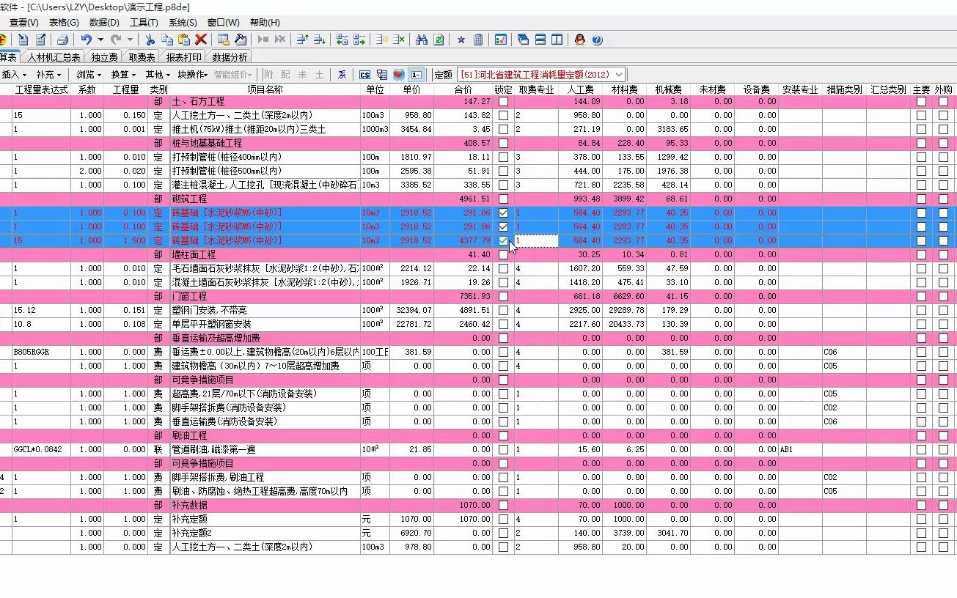Click the red delete cross icon
Screen dimensions: 957x598
pyautogui.click(x=200, y=40)
